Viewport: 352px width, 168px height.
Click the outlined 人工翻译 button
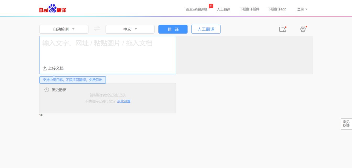206,29
